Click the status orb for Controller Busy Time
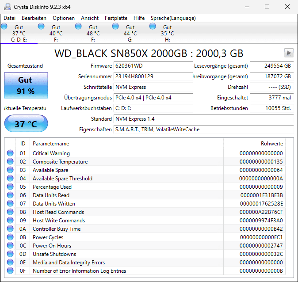The height and width of the screenshot is (282, 298). 10,229
